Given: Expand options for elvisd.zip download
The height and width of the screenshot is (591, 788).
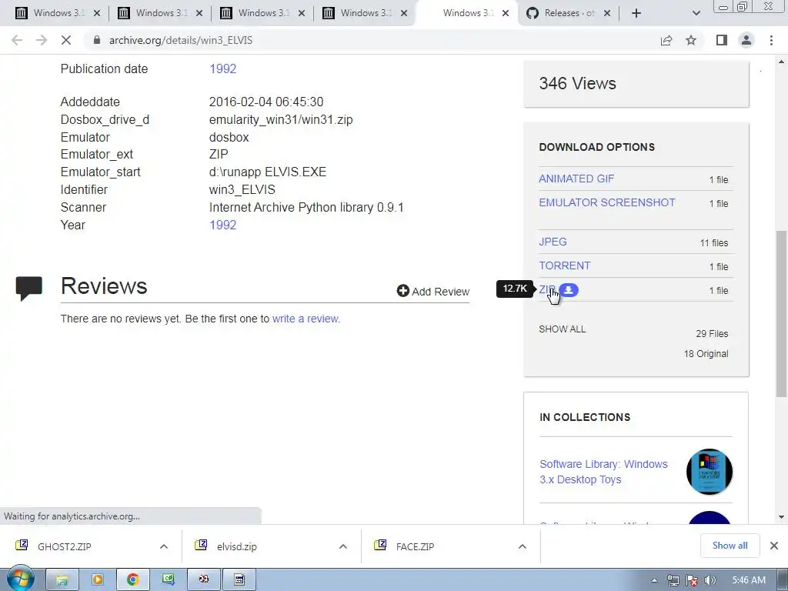Looking at the screenshot, I should pyautogui.click(x=343, y=546).
